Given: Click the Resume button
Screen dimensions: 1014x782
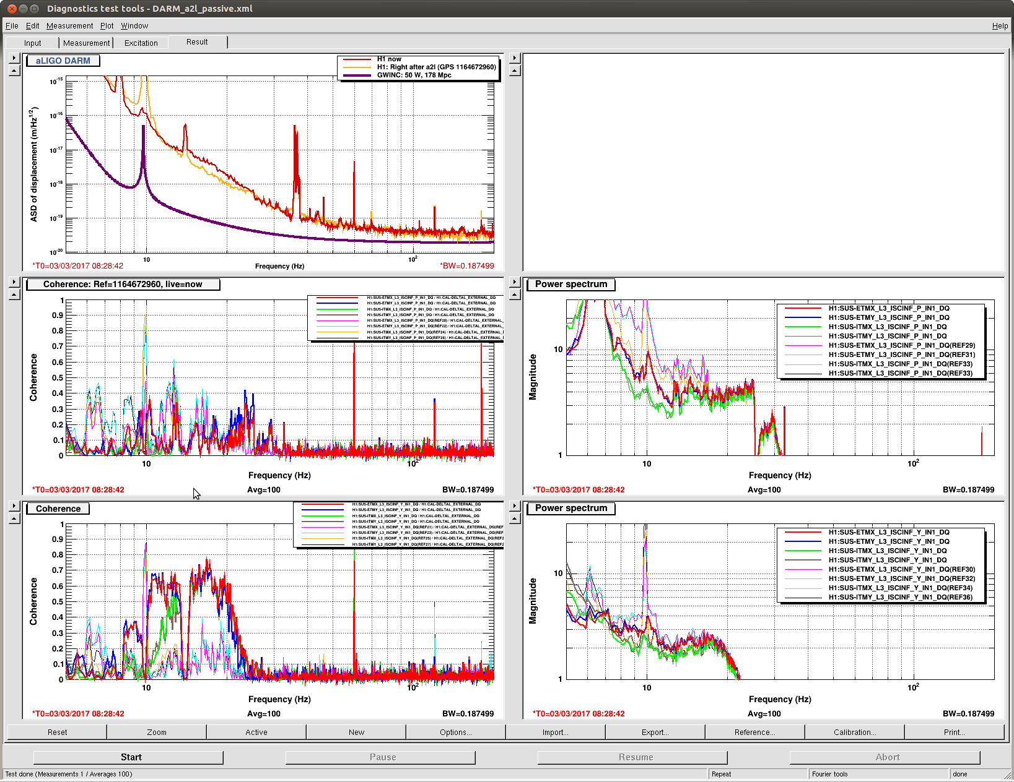Looking at the screenshot, I should pyautogui.click(x=632, y=757).
